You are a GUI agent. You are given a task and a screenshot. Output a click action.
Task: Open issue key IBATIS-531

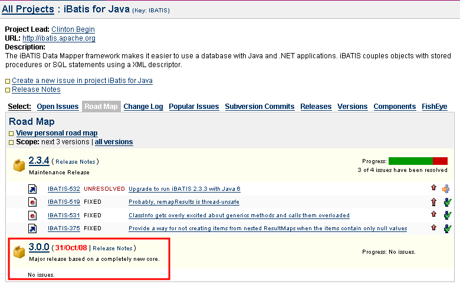coord(64,216)
